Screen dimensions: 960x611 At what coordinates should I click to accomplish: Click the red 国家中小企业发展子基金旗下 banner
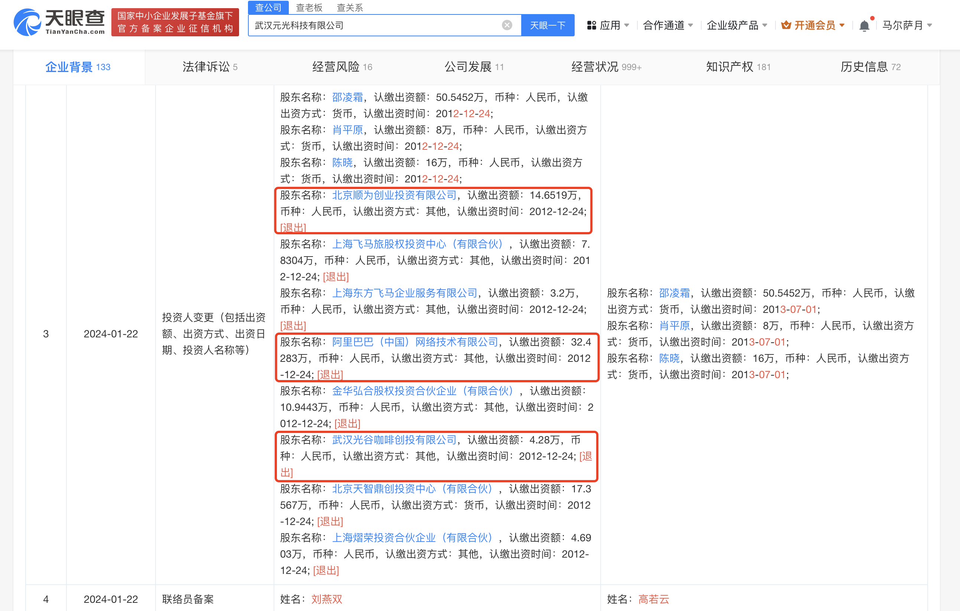click(175, 22)
